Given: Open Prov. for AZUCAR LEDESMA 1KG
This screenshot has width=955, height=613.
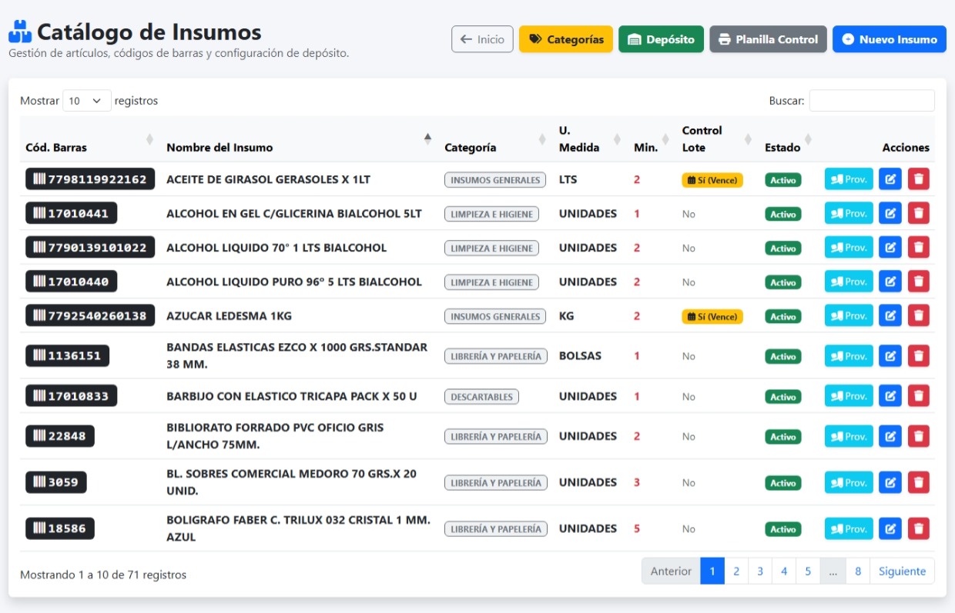Looking at the screenshot, I should 849,315.
